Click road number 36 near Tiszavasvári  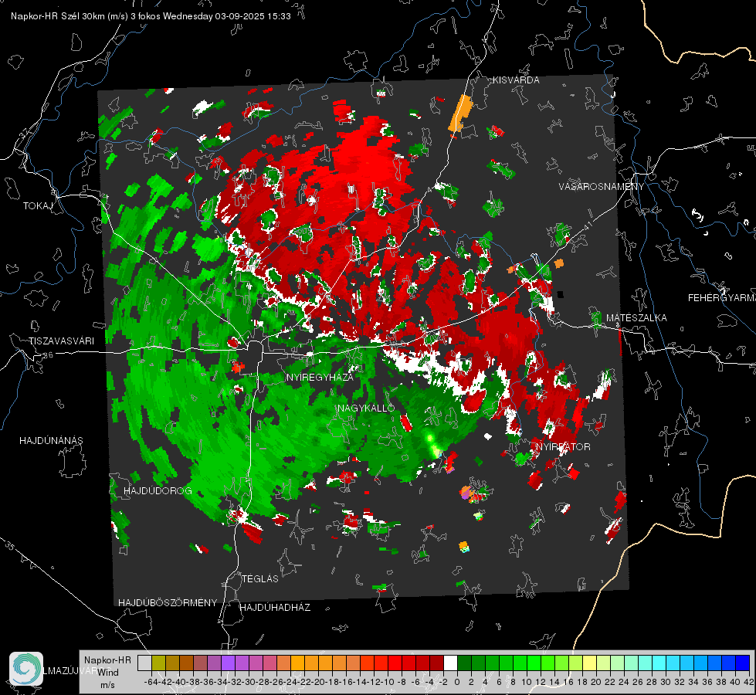point(48,355)
